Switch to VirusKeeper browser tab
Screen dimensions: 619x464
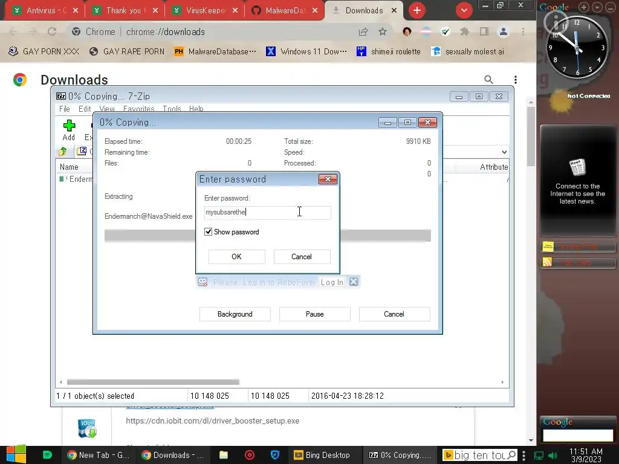[204, 10]
